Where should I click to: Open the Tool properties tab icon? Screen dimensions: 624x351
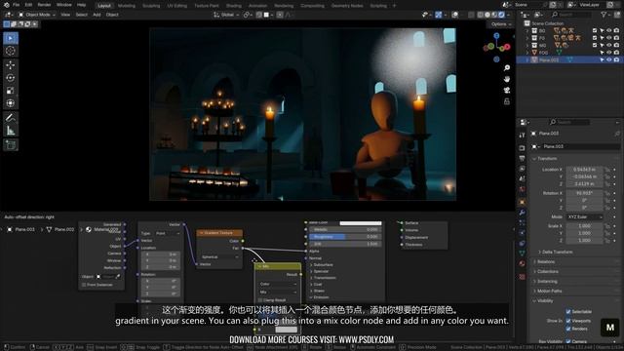(523, 136)
